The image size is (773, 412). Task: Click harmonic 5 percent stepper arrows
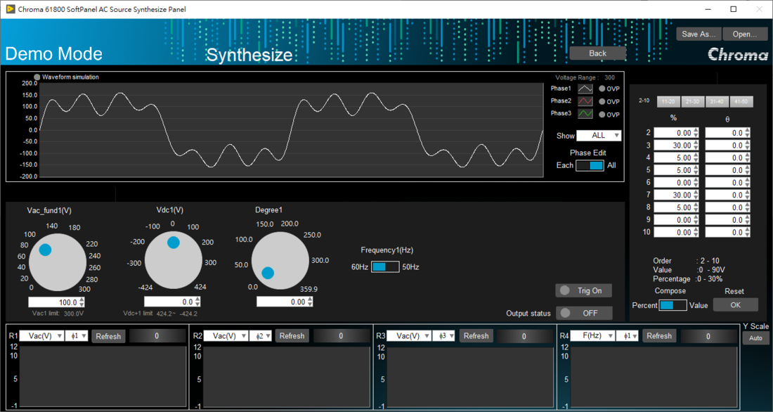pyautogui.click(x=696, y=170)
